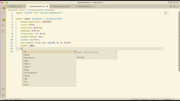
Task: Click the suggestion list scrollbar thumb
Action: click(x=75, y=52)
